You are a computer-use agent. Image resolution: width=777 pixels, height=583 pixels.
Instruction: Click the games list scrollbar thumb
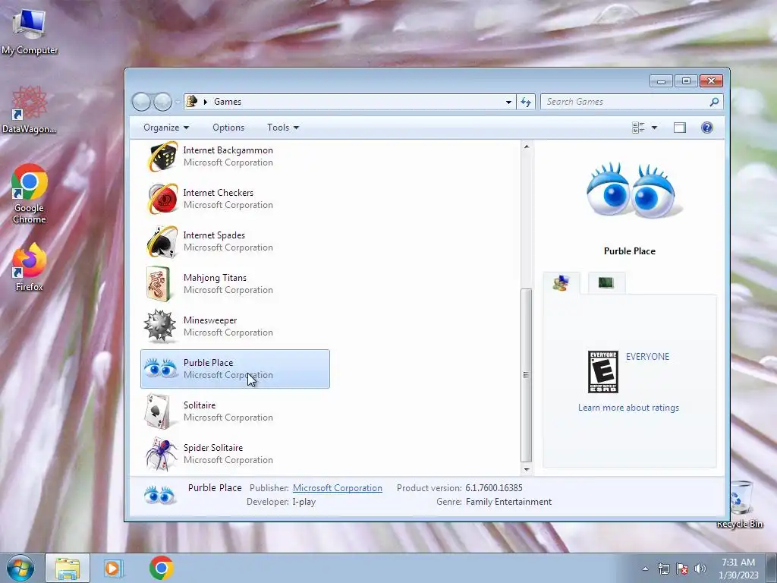coord(527,375)
